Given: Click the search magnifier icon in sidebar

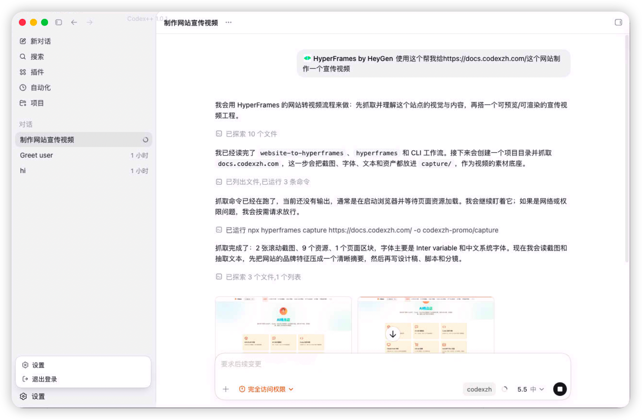Looking at the screenshot, I should pyautogui.click(x=23, y=57).
